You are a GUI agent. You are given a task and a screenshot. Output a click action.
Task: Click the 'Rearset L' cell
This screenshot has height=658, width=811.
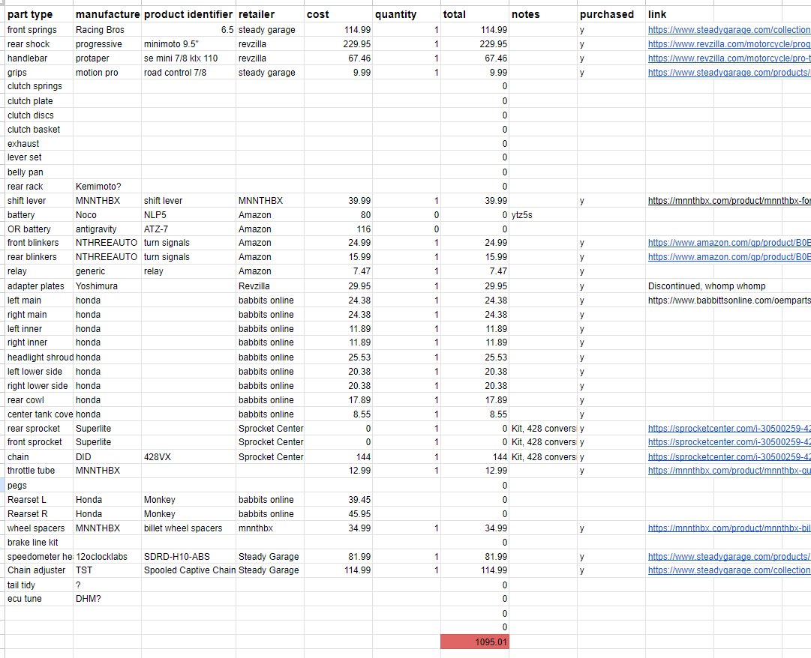pos(39,500)
